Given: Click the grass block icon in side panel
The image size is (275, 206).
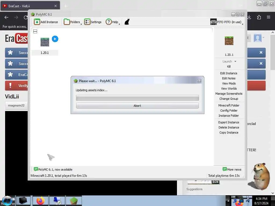Looking at the screenshot, I should (x=229, y=41).
